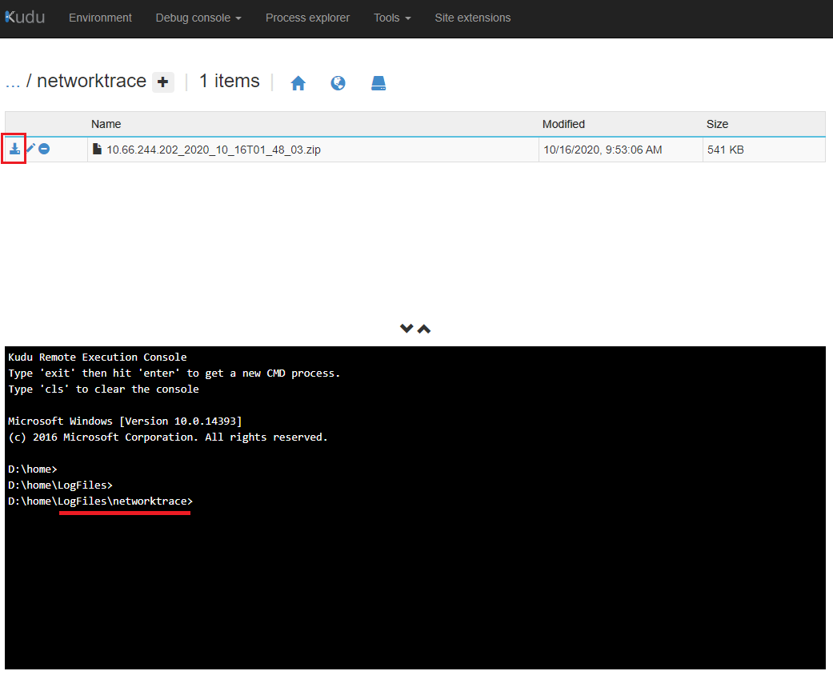Click the Modified column header

tap(563, 124)
